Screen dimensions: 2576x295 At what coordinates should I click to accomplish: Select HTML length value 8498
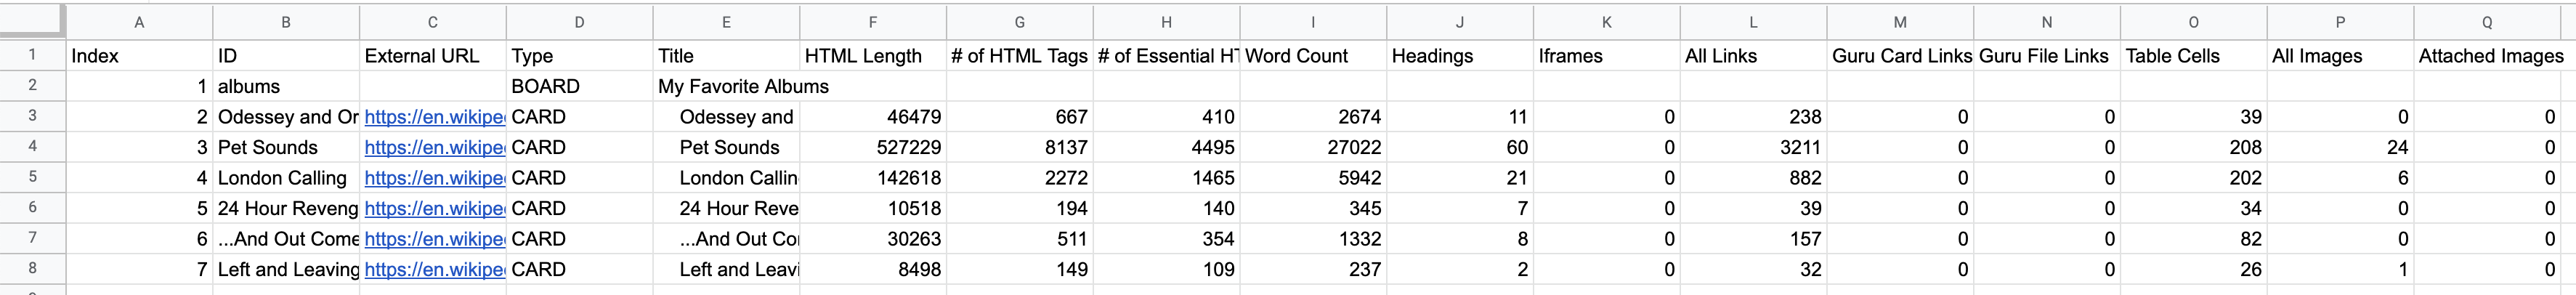873,269
